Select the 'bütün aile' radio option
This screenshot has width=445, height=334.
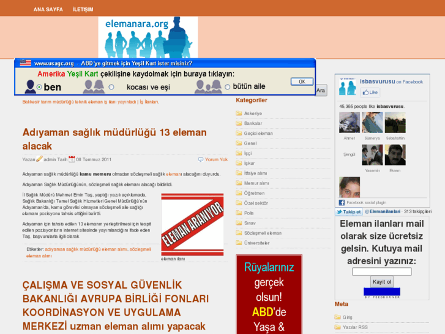227,87
